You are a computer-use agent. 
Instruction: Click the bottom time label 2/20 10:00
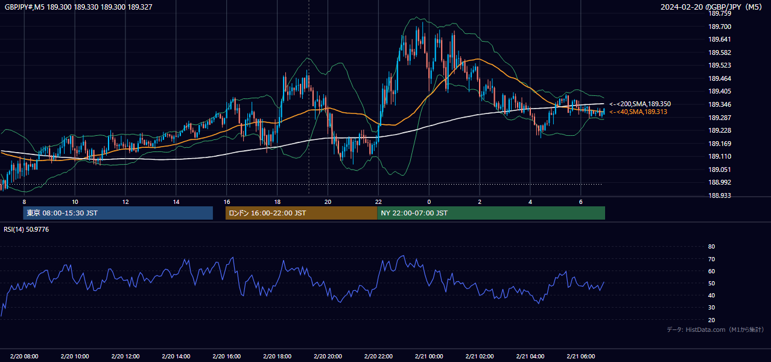pos(75,357)
